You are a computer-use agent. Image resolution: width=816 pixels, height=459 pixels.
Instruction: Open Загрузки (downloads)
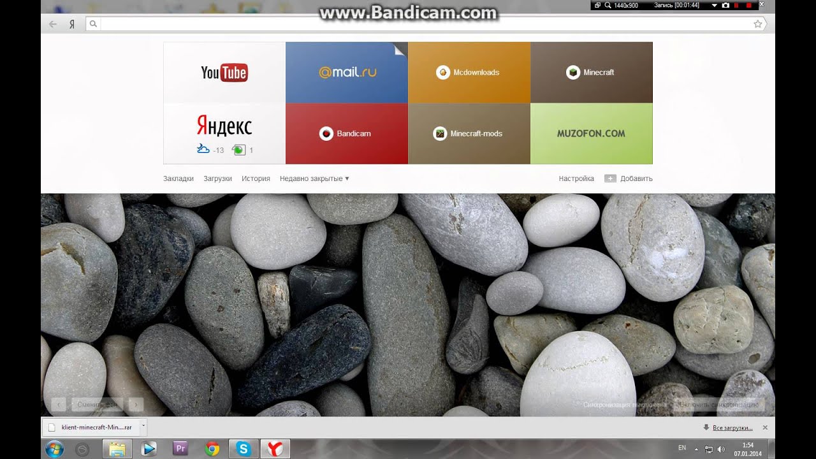coord(218,178)
